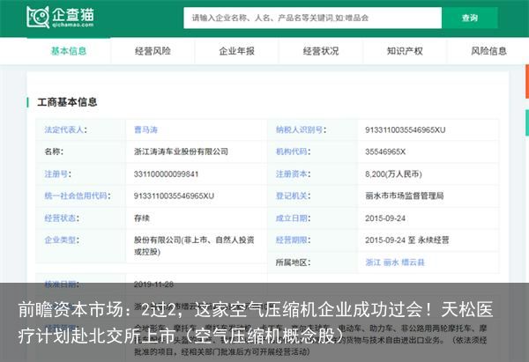Select 丽水市市场监督管理局 text
Image resolution: width=529 pixels, height=362 pixels.
click(404, 196)
